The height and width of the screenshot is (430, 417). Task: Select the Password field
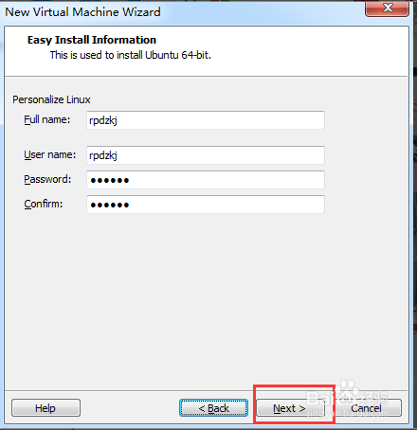pos(206,180)
